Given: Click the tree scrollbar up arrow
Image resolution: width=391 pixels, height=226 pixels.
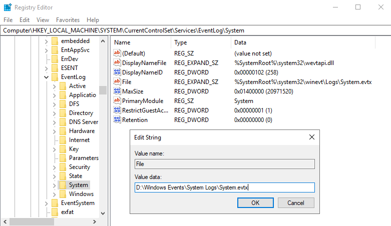Looking at the screenshot, I should (x=103, y=41).
